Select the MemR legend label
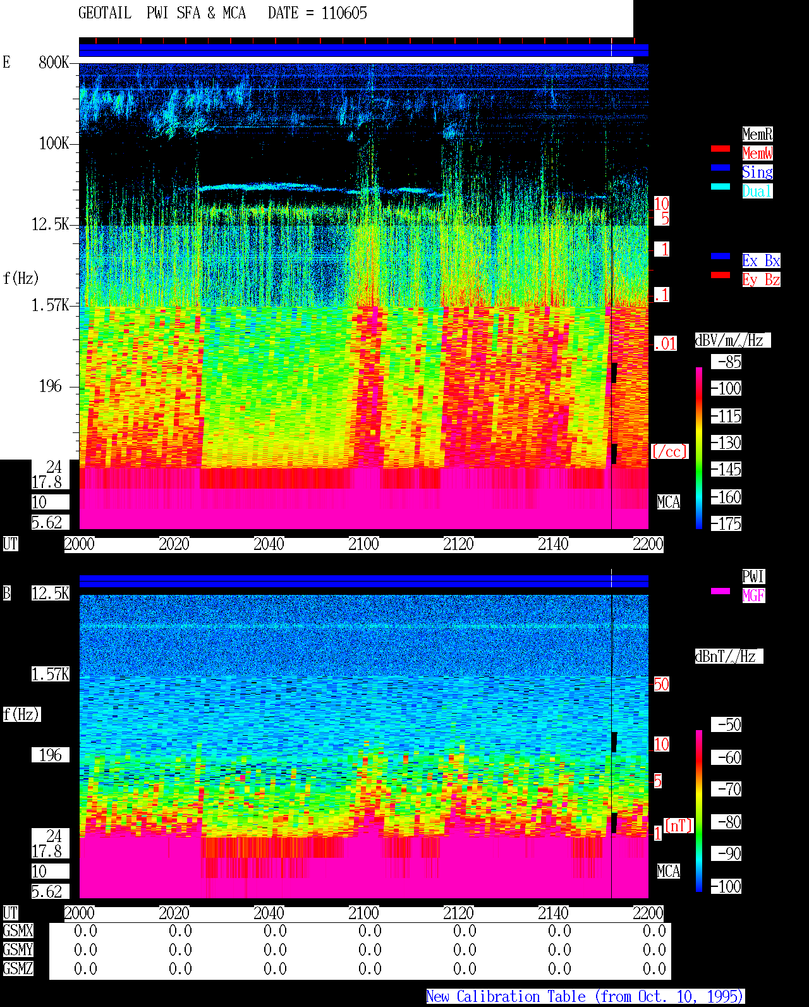Viewport: 809px width, 1007px height. click(757, 134)
